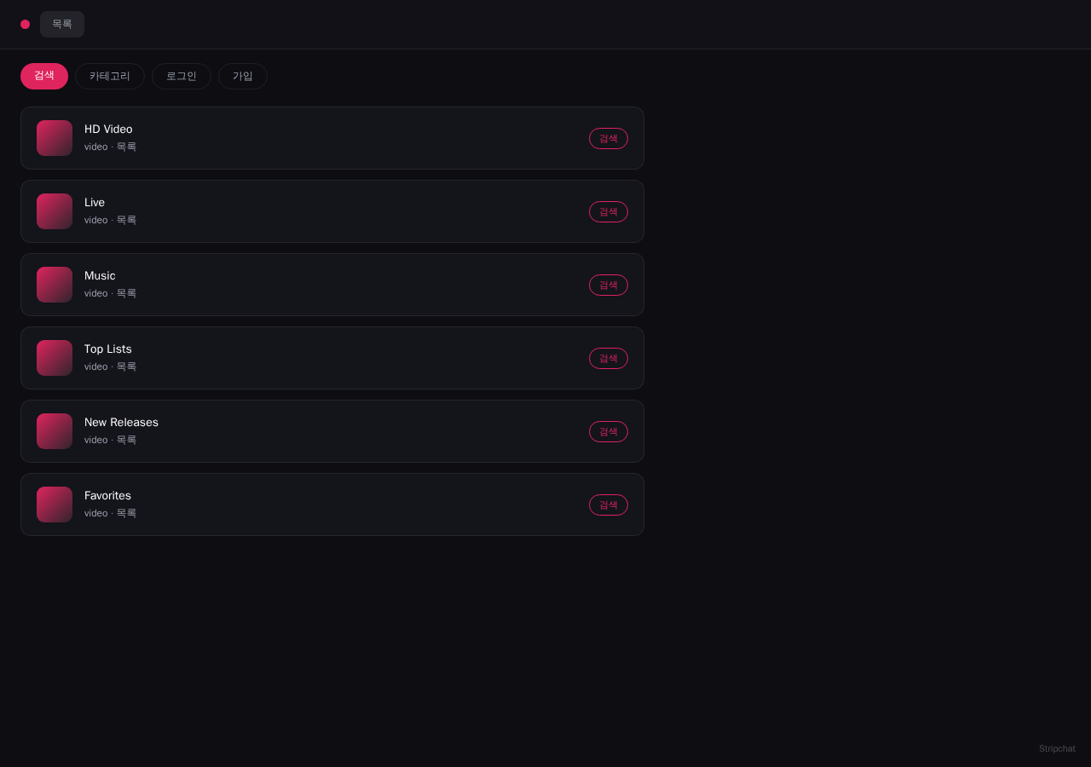Open the HD Video thumbnail icon
The width and height of the screenshot is (1091, 767).
[55, 138]
